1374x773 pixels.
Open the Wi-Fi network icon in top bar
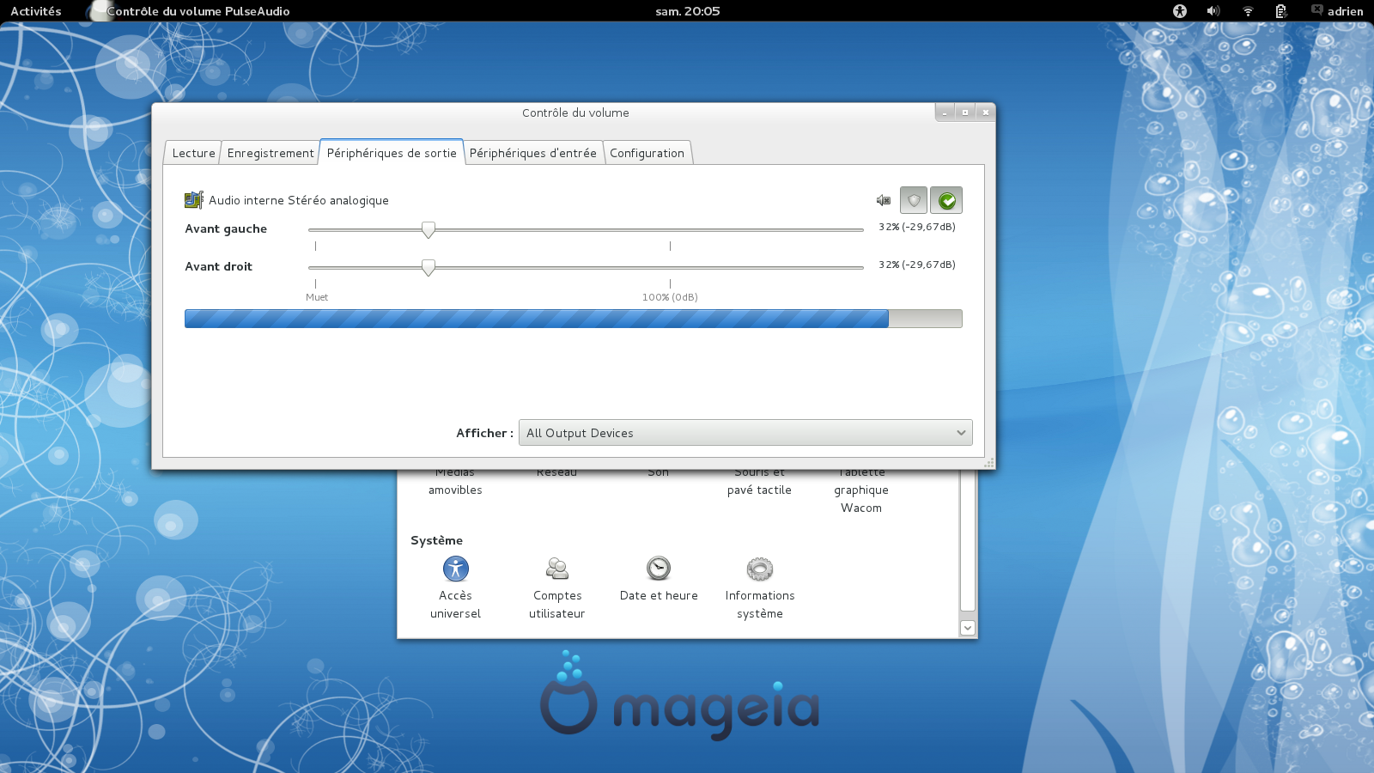[1248, 11]
